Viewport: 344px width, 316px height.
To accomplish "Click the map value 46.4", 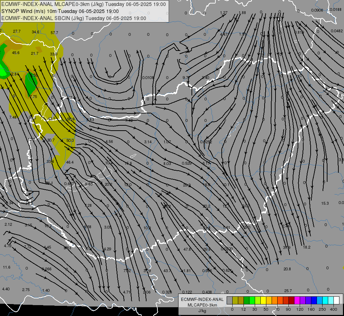I will pyautogui.click(x=70, y=162).
